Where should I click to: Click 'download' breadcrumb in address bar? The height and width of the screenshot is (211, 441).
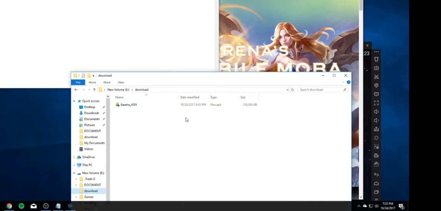pyautogui.click(x=141, y=90)
